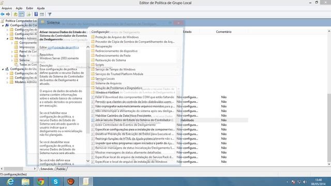Select Exibir Controlador de Eventos de Desligamento setting
The image size is (331, 186).
[125, 125]
